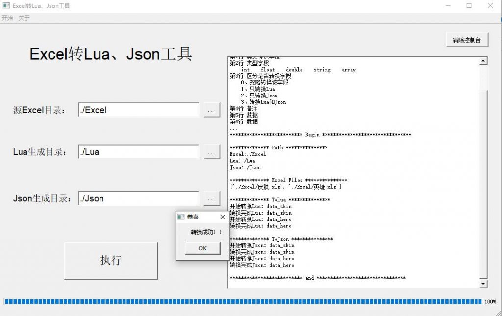This screenshot has height=316, width=502.
Task: Maximize the Excel转Lua window
Action: pos(469,6)
